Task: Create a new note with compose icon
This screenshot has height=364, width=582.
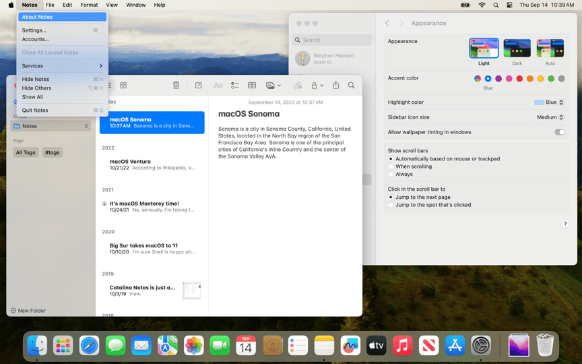Action: 199,86
